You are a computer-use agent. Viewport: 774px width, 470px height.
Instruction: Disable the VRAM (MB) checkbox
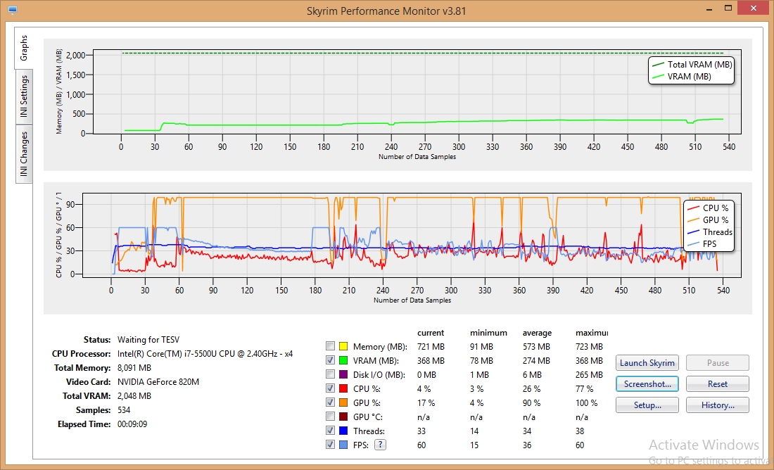coord(329,360)
